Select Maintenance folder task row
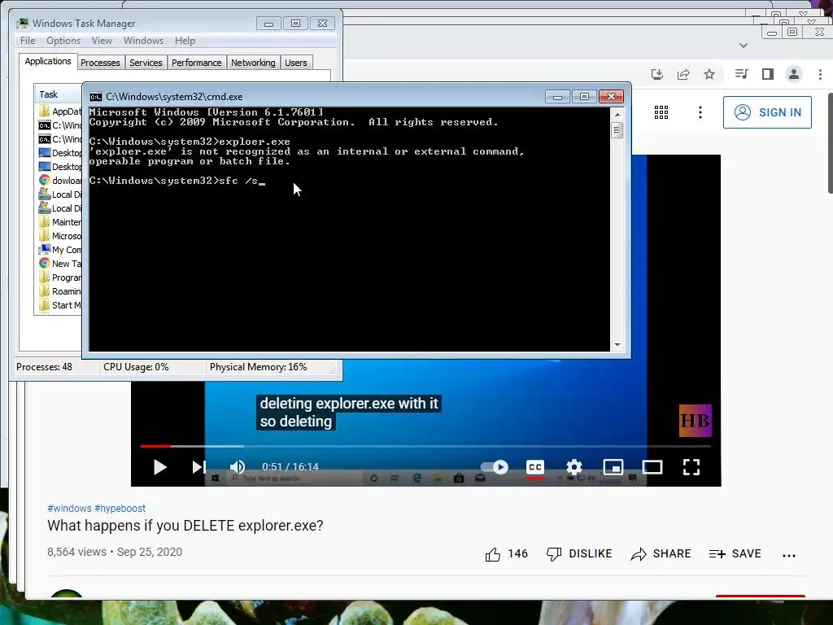Viewport: 833px width, 625px height. pyautogui.click(x=60, y=222)
